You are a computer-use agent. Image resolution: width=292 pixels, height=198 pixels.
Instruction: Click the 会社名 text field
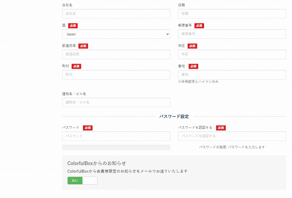(116, 14)
